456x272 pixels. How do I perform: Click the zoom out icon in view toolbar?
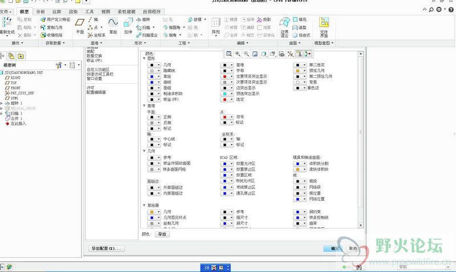point(246,53)
